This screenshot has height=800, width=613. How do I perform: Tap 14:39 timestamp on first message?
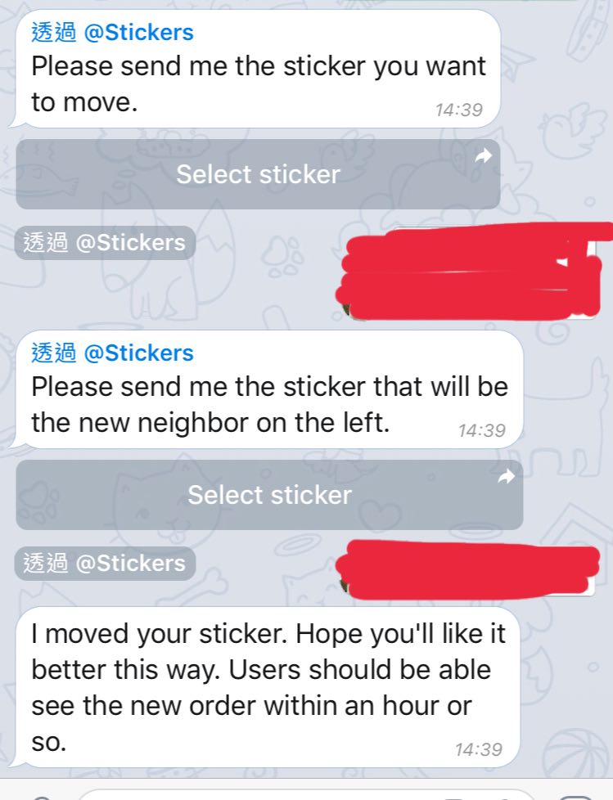[x=459, y=110]
